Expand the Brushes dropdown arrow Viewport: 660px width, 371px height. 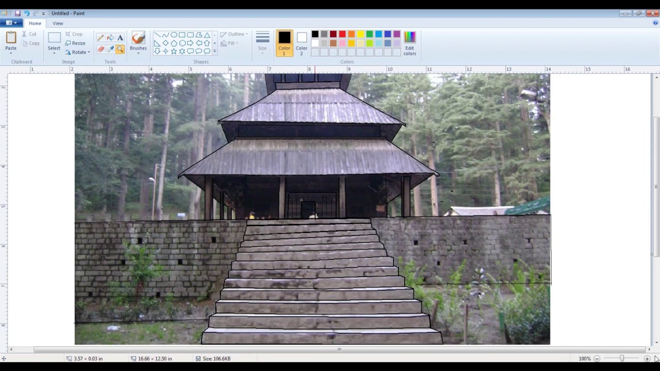[x=138, y=53]
